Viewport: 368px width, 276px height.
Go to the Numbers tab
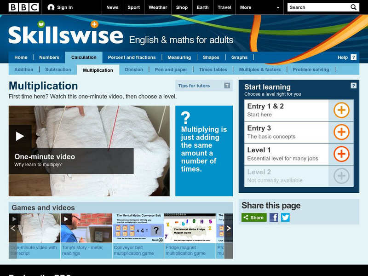point(49,57)
